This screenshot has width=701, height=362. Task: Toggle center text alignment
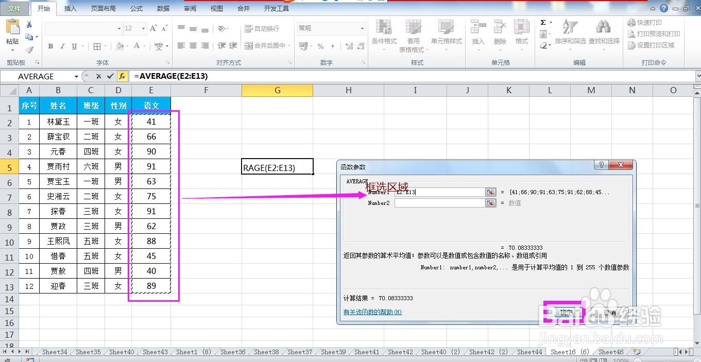click(x=193, y=46)
